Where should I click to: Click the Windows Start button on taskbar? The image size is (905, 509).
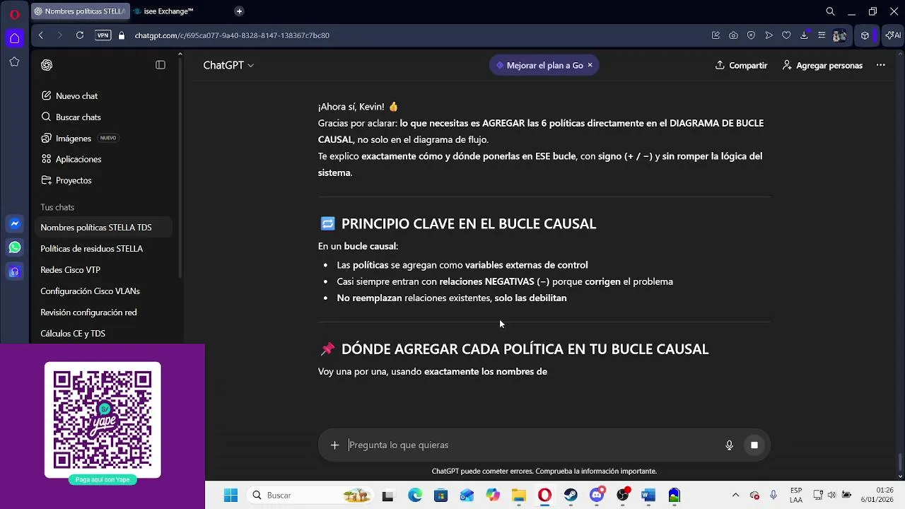click(230, 496)
